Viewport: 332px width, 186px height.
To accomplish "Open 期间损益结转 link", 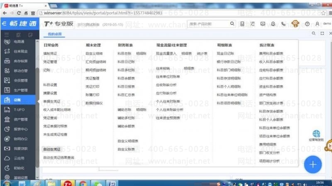I will [96, 70].
